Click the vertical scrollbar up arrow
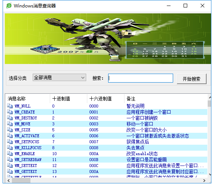Viewport: 214px width, 186px height. click(x=210, y=97)
